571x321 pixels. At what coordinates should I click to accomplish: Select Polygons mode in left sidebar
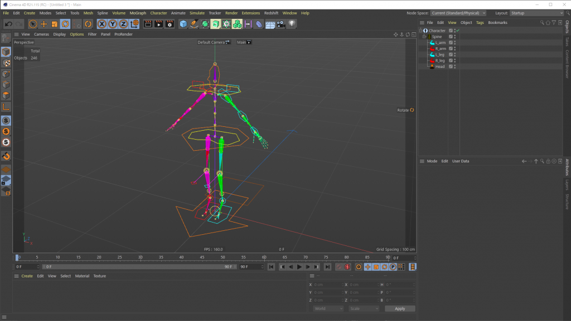(6, 96)
